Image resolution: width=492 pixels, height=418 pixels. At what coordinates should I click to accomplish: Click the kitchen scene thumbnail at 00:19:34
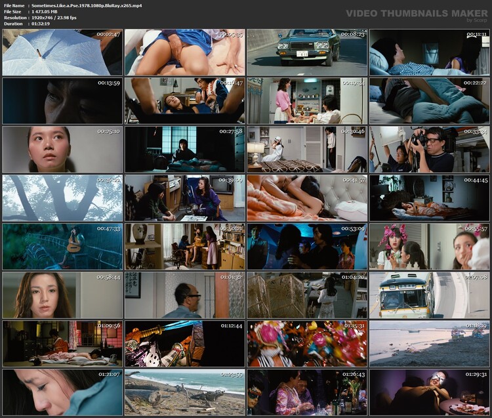click(x=307, y=100)
